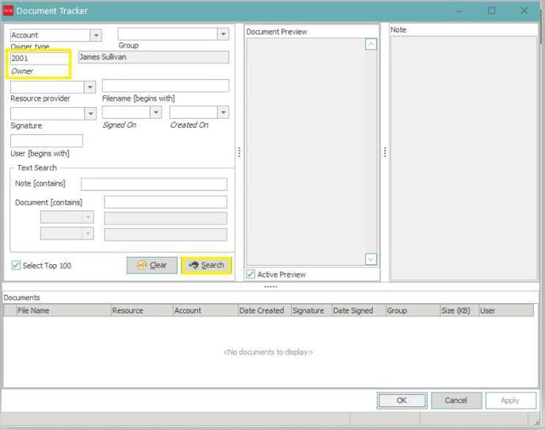
Task: Click the Filename begins with field
Action: tap(165, 86)
